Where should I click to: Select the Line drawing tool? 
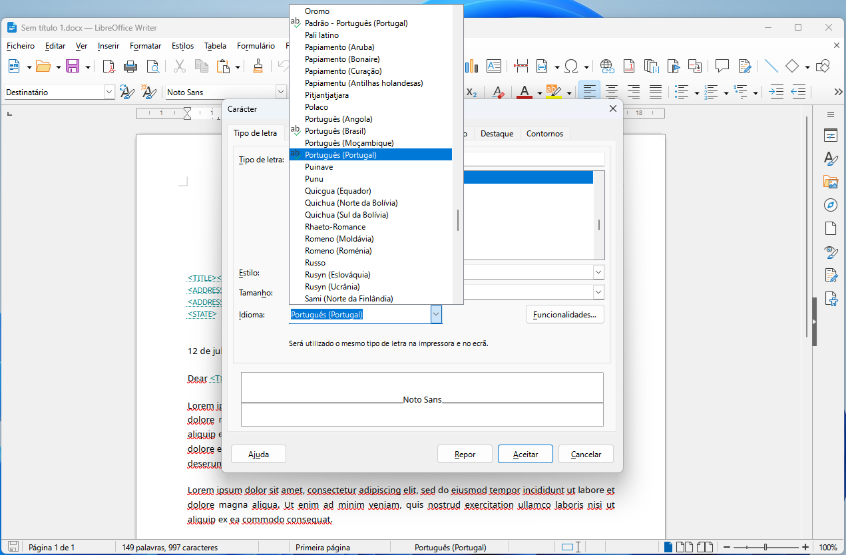pyautogui.click(x=771, y=66)
